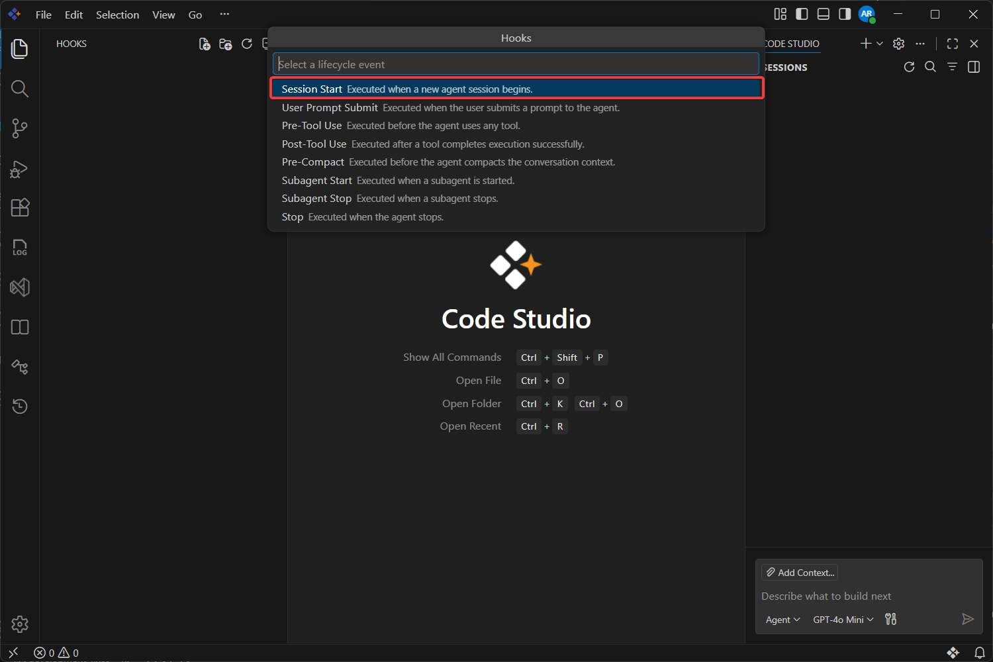
Task: Open the Run and Debug panel icon
Action: click(20, 169)
